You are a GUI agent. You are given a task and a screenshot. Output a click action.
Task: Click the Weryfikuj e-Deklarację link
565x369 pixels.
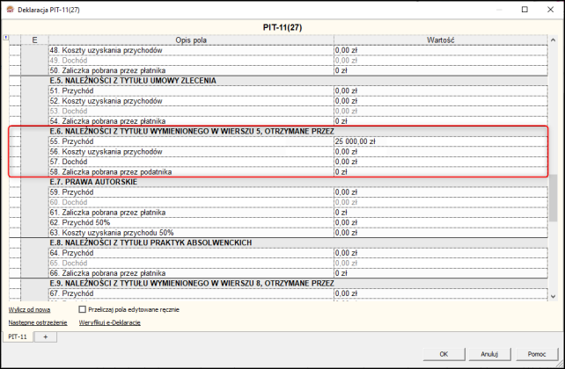pyautogui.click(x=109, y=322)
